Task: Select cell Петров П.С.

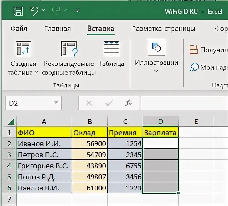Action: click(x=44, y=154)
